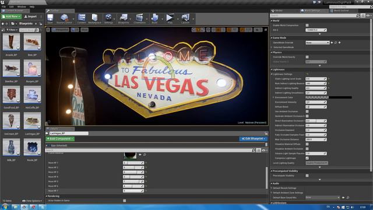Click the Add Component button
The height and width of the screenshot is (210, 373).
[60, 139]
